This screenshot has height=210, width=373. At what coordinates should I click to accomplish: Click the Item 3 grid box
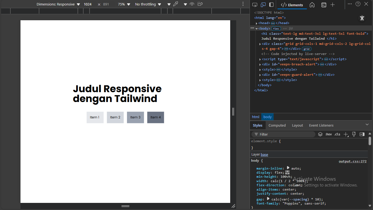click(135, 117)
